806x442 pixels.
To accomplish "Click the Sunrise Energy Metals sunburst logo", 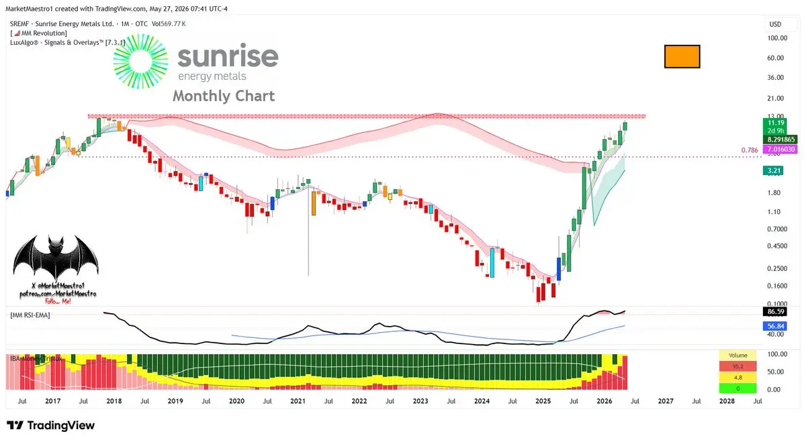I will pos(142,62).
